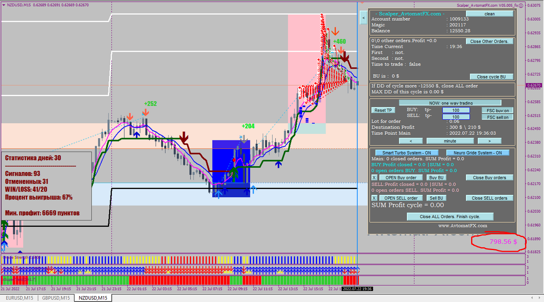Click the minute time-unit button
Screen dimensions: 544x302
pos(450,141)
